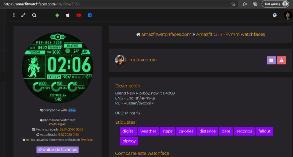Select the pipboy tag
Screen dimensions: 293x157
coord(129,141)
